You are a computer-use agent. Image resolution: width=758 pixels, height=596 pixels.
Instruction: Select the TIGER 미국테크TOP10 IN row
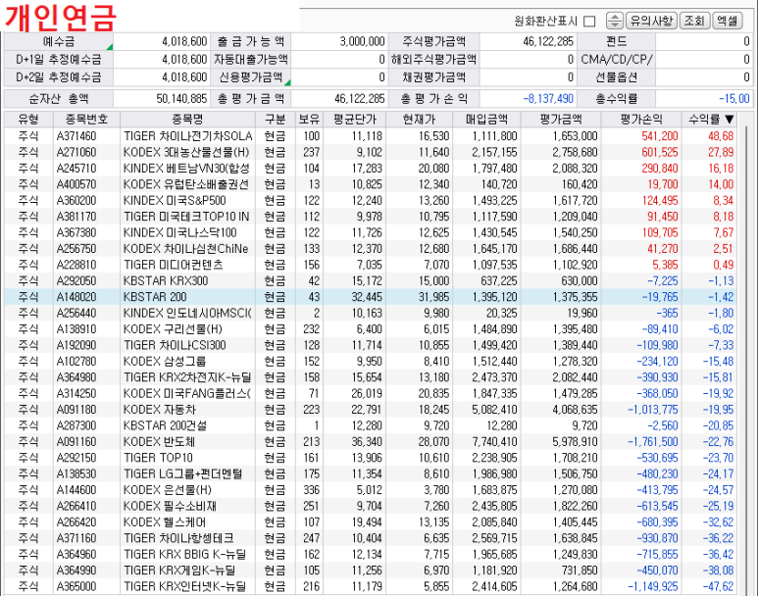[x=371, y=217]
